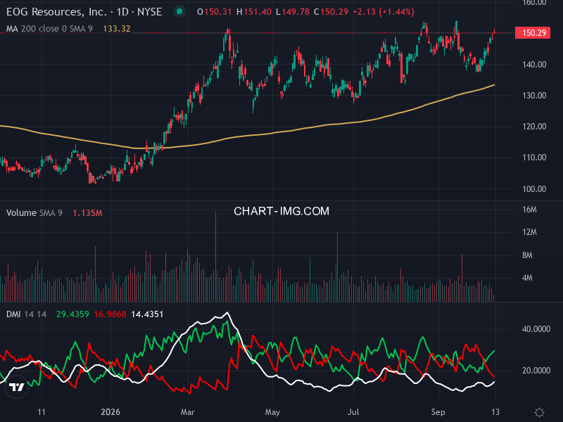Click the 12M volume axis label
The width and height of the screenshot is (563, 422).
[x=529, y=232]
